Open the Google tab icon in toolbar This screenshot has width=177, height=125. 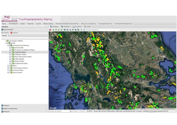pos(85,27)
